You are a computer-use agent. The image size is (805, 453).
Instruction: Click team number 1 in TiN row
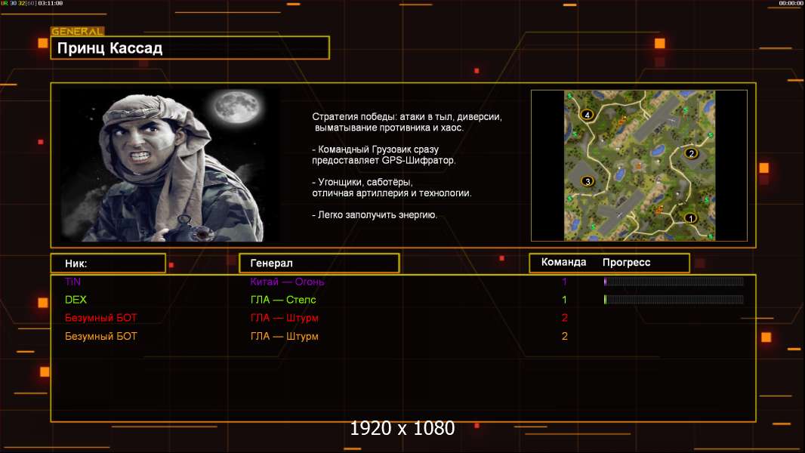tap(564, 282)
